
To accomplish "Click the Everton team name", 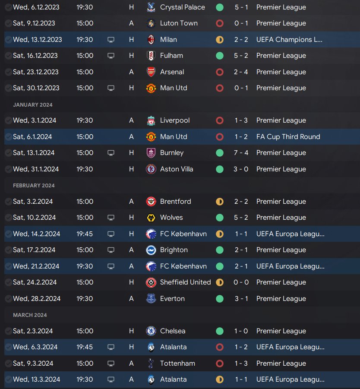I will [172, 299].
